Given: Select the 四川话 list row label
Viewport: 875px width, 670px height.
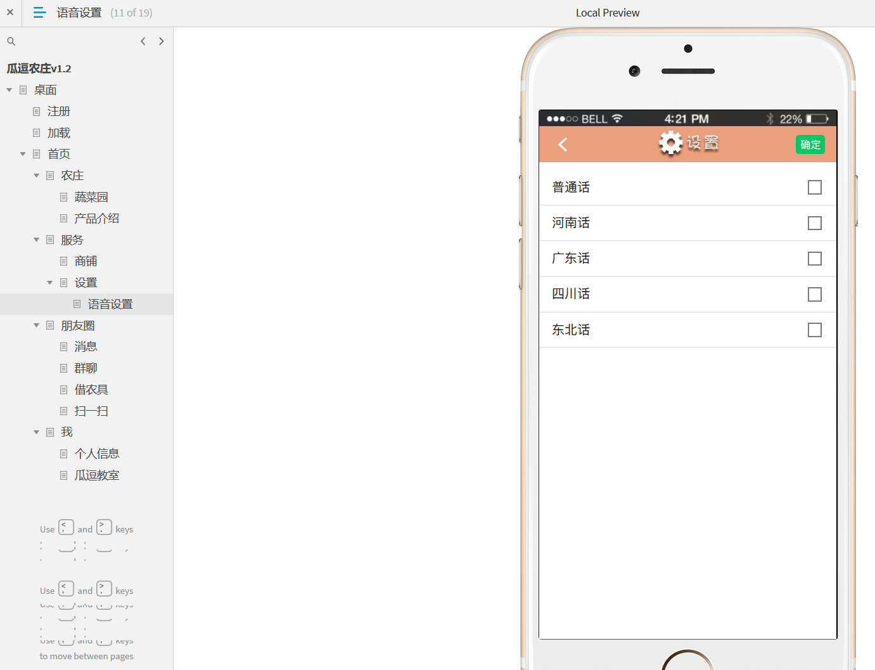Looking at the screenshot, I should pos(571,294).
